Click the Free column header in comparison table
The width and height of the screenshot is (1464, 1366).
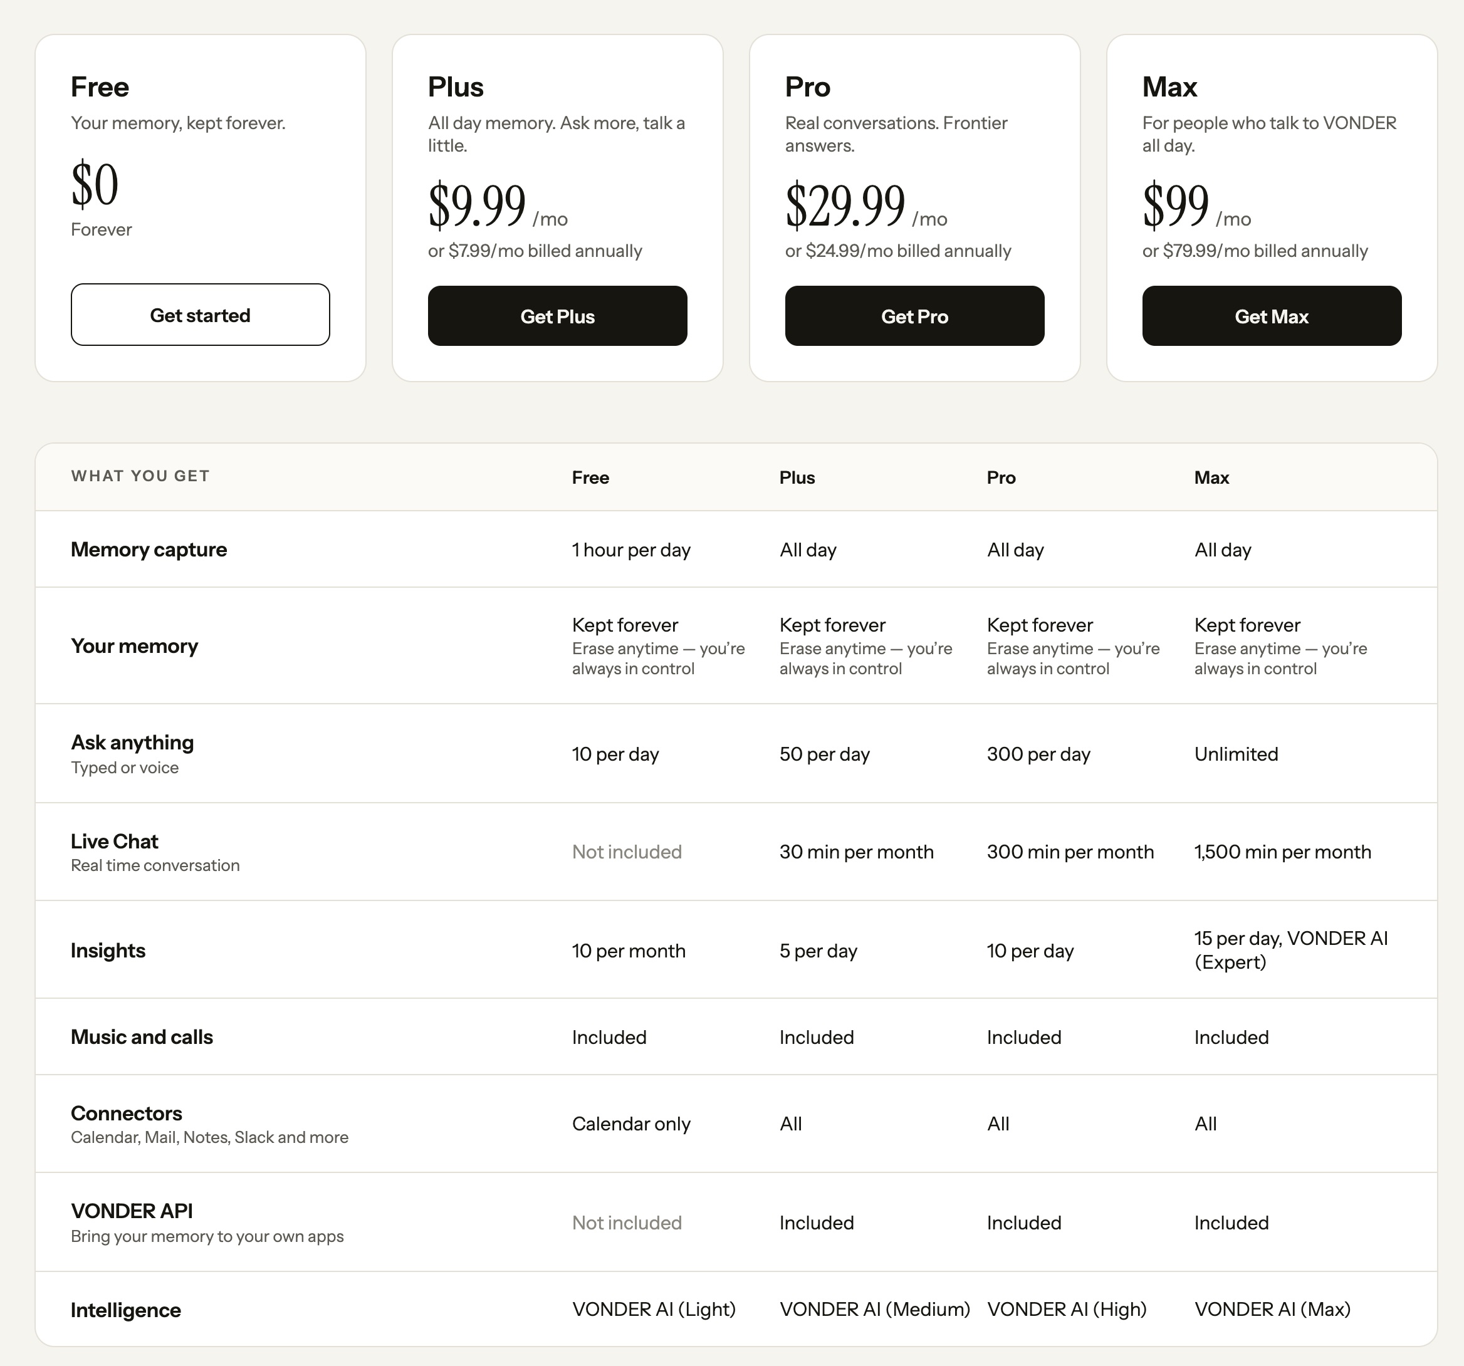click(x=590, y=477)
